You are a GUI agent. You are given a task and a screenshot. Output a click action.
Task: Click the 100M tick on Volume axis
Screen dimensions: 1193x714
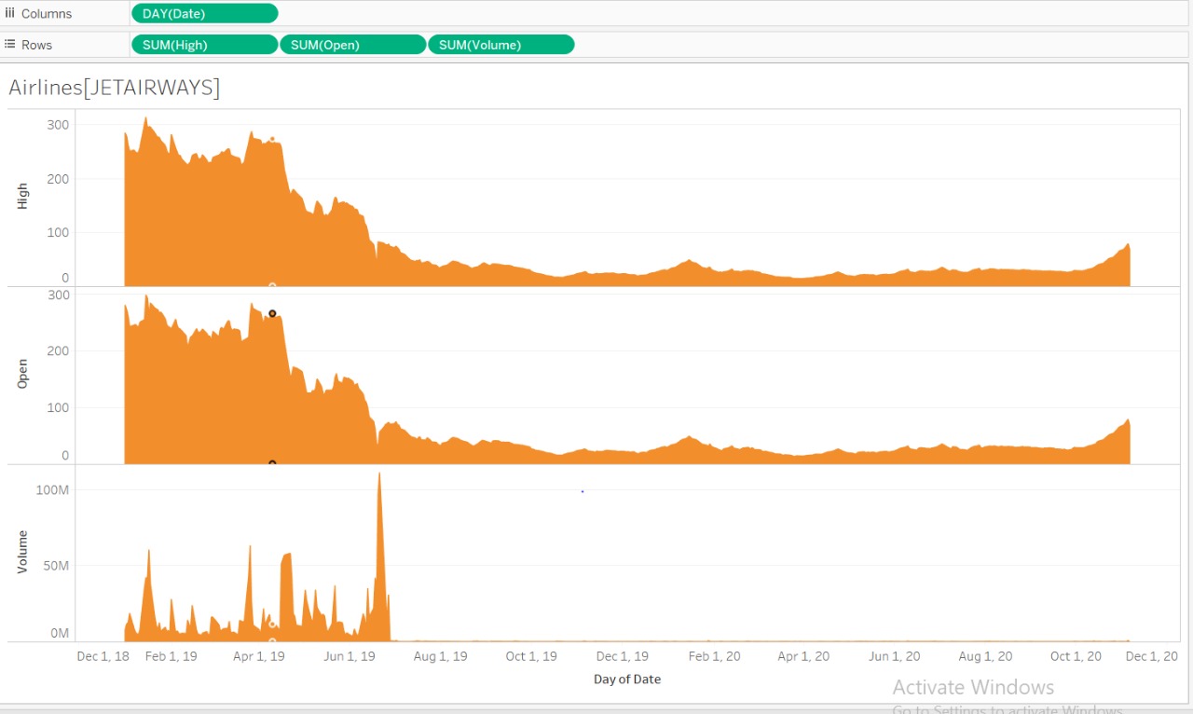pyautogui.click(x=53, y=490)
